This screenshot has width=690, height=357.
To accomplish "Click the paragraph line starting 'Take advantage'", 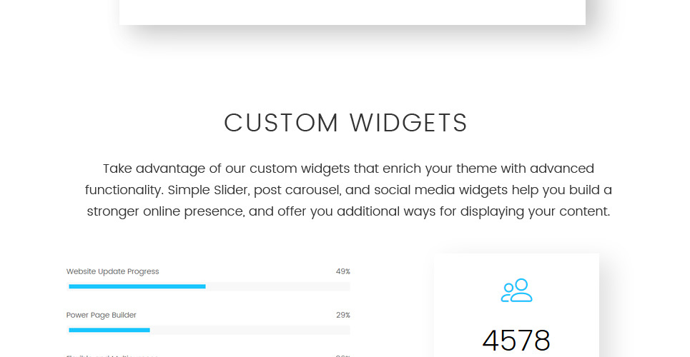I will 348,169.
